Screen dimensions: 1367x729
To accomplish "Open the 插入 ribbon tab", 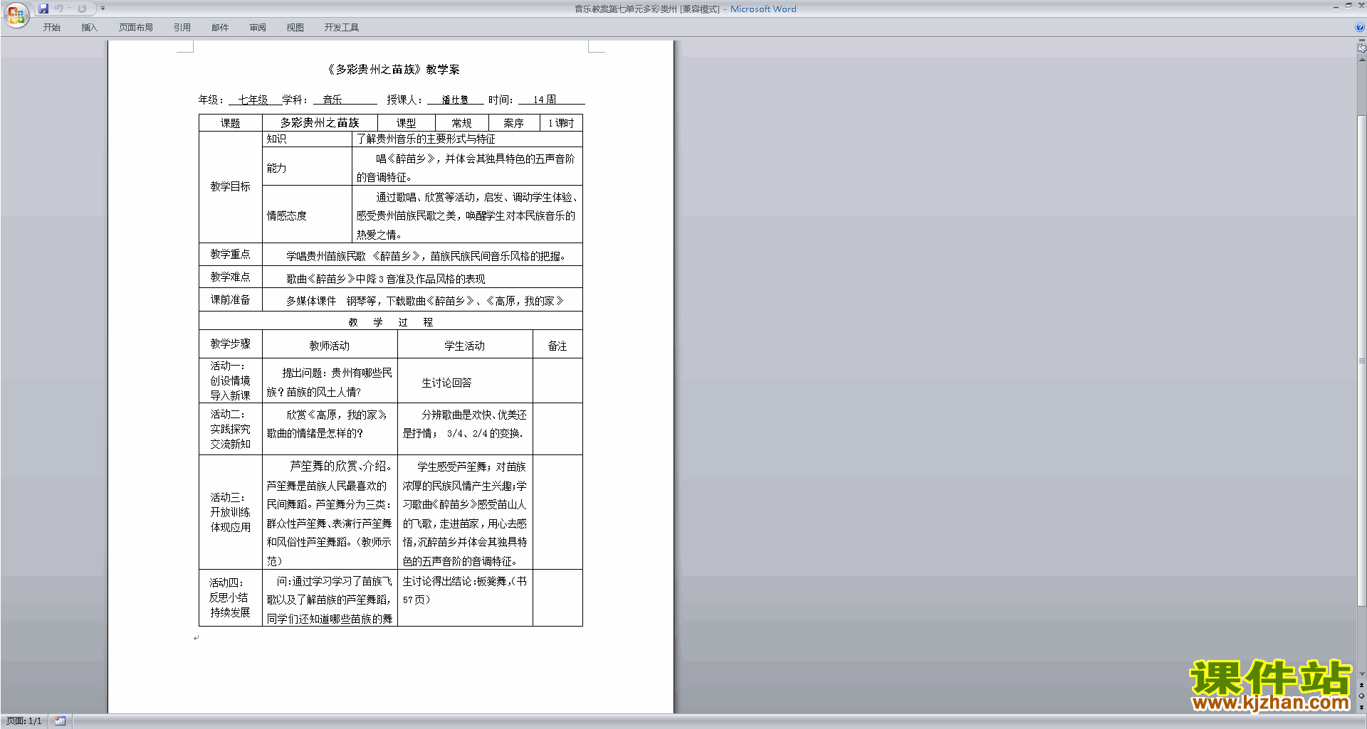I will coord(89,28).
